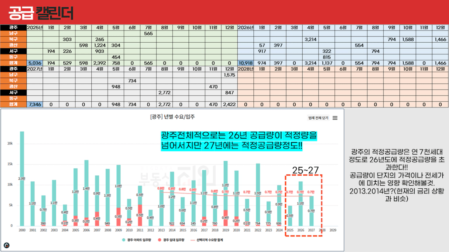The image size is (449, 252).
Task: Click the 949 value label on 2008 bar
Action: click(x=108, y=223)
